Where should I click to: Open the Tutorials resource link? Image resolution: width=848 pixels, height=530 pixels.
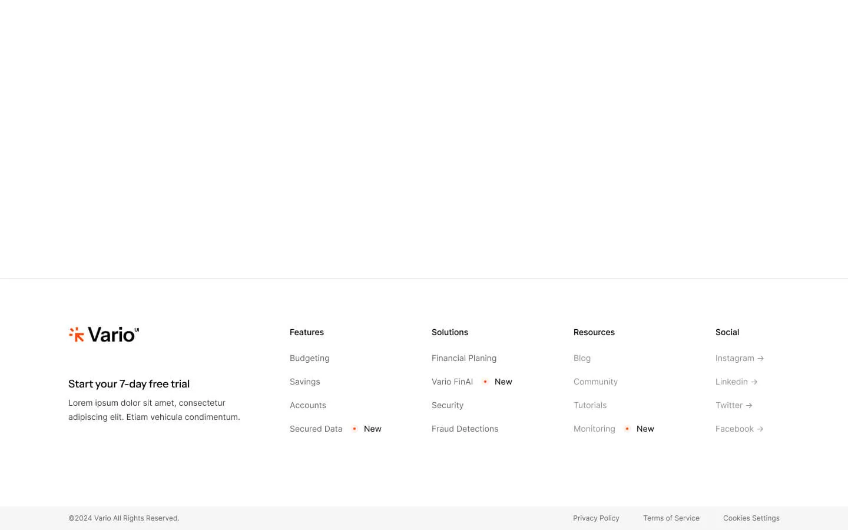point(589,405)
